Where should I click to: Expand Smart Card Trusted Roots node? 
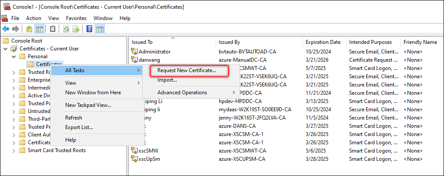(x=13, y=150)
